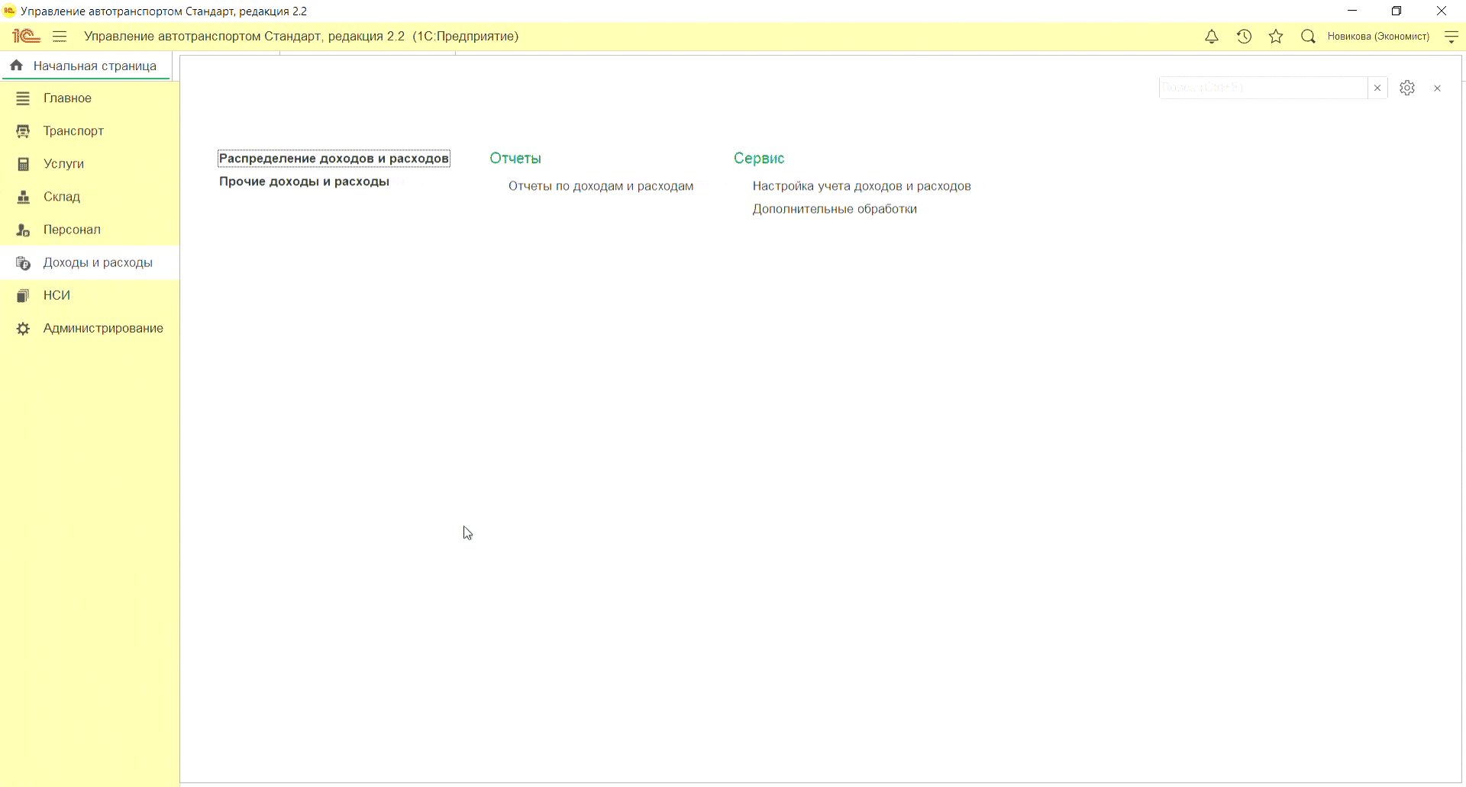Click application title in header bar
The image size is (1466, 787).
301,37
